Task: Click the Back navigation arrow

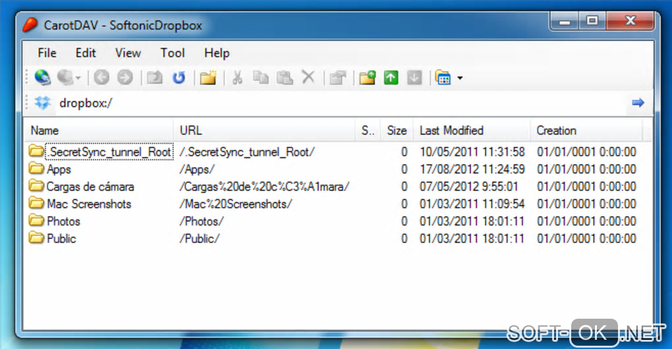Action: tap(101, 78)
